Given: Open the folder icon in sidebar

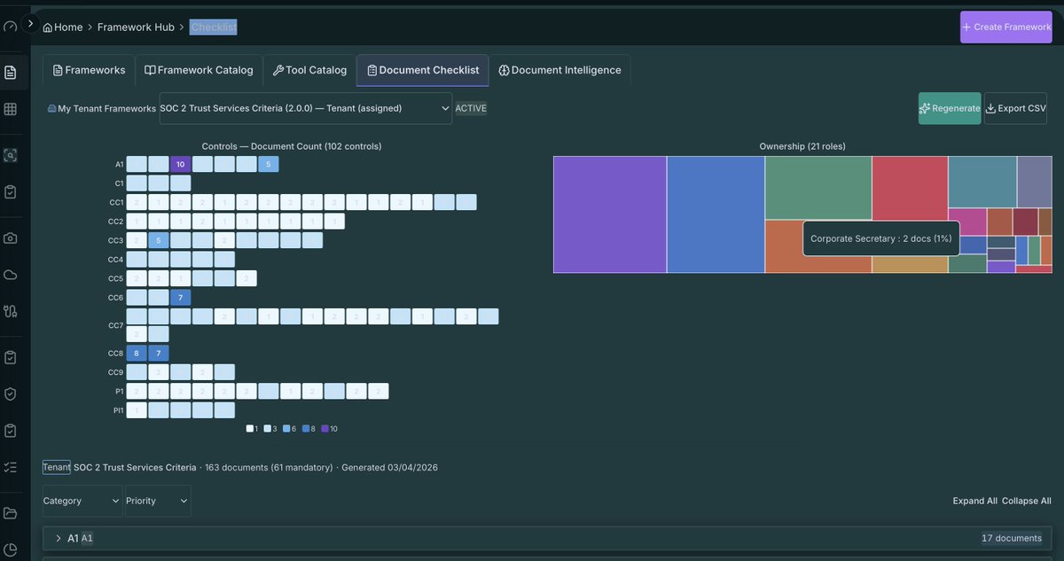Looking at the screenshot, I should (10, 512).
